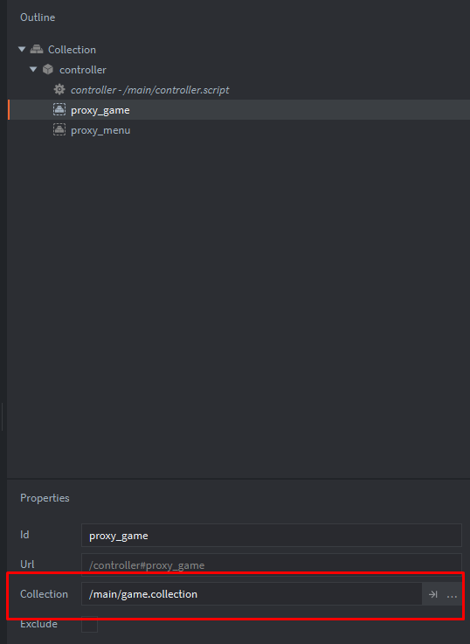Select the controller game object row
Viewport: 470px width, 644px height.
238,69
